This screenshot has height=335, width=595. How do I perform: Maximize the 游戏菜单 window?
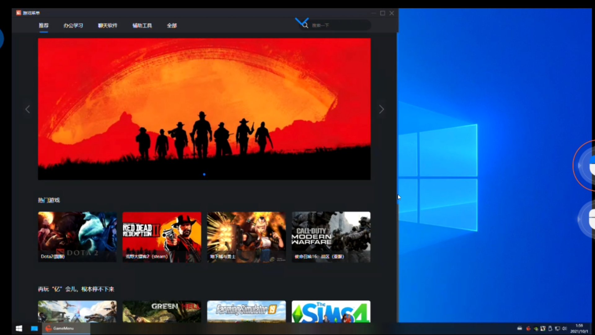point(383,13)
